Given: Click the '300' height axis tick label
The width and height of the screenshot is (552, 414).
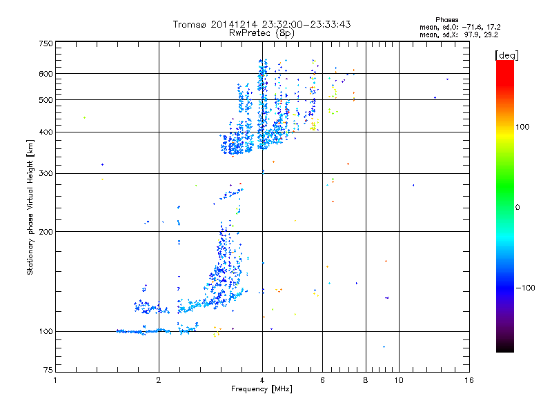Looking at the screenshot, I should click(x=46, y=174).
